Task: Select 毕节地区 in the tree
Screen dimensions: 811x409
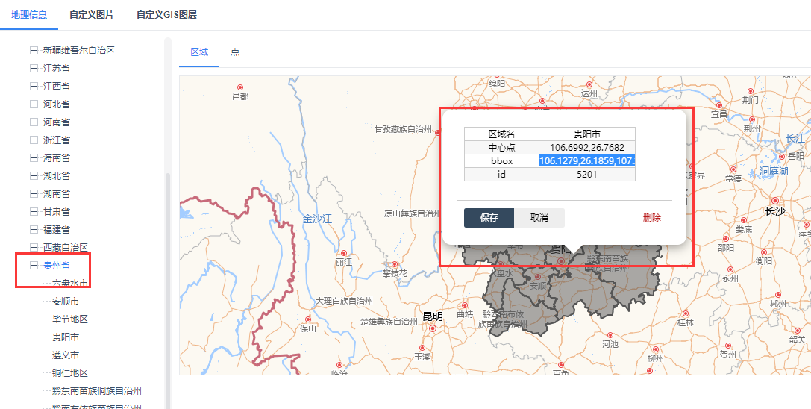Action: pos(70,319)
